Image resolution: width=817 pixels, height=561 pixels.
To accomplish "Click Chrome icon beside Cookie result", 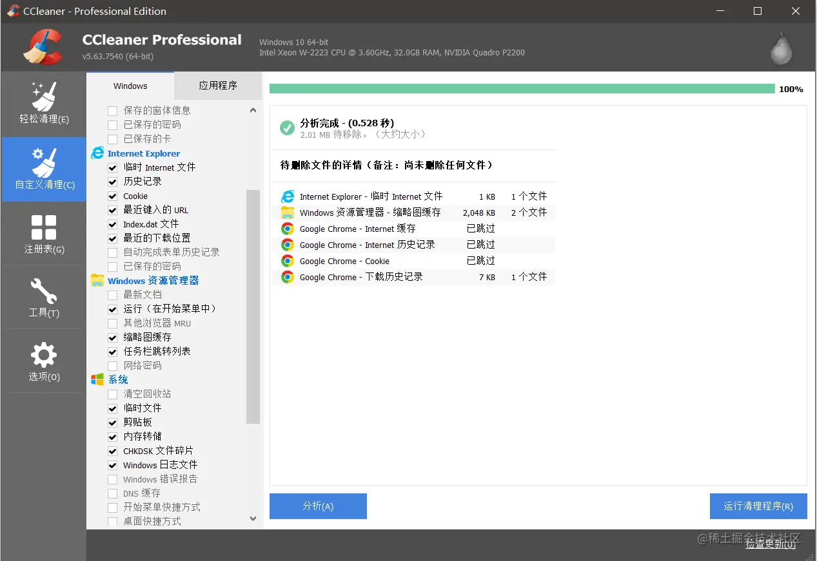I will point(288,261).
